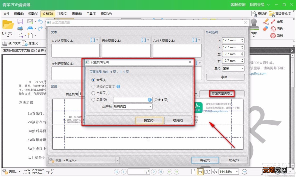Image resolution: width=296 pixels, height=177 pixels.
Task: Go to last page icon
Action: 161,172
